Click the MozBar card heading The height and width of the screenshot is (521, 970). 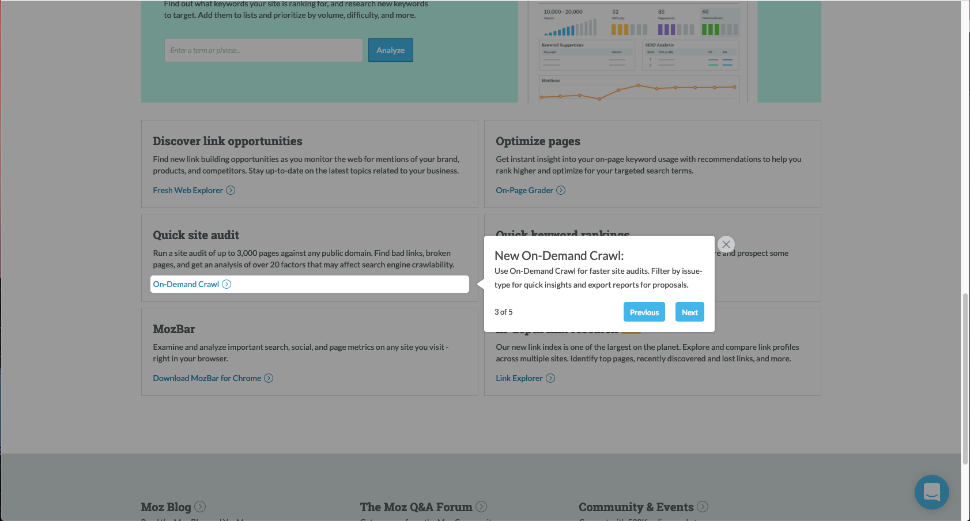click(x=174, y=329)
